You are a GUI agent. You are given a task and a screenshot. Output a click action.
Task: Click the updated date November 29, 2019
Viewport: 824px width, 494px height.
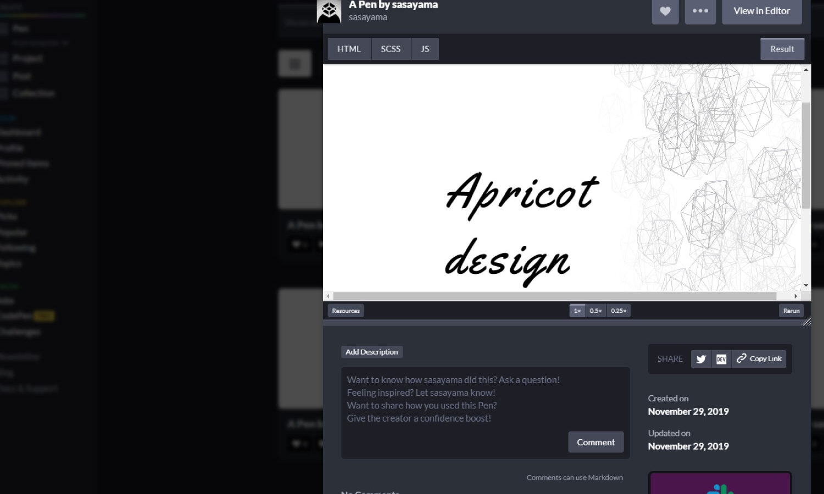pyautogui.click(x=688, y=446)
